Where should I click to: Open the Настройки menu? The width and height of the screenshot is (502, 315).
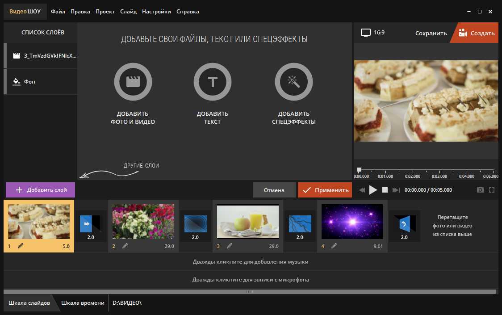[x=156, y=12]
